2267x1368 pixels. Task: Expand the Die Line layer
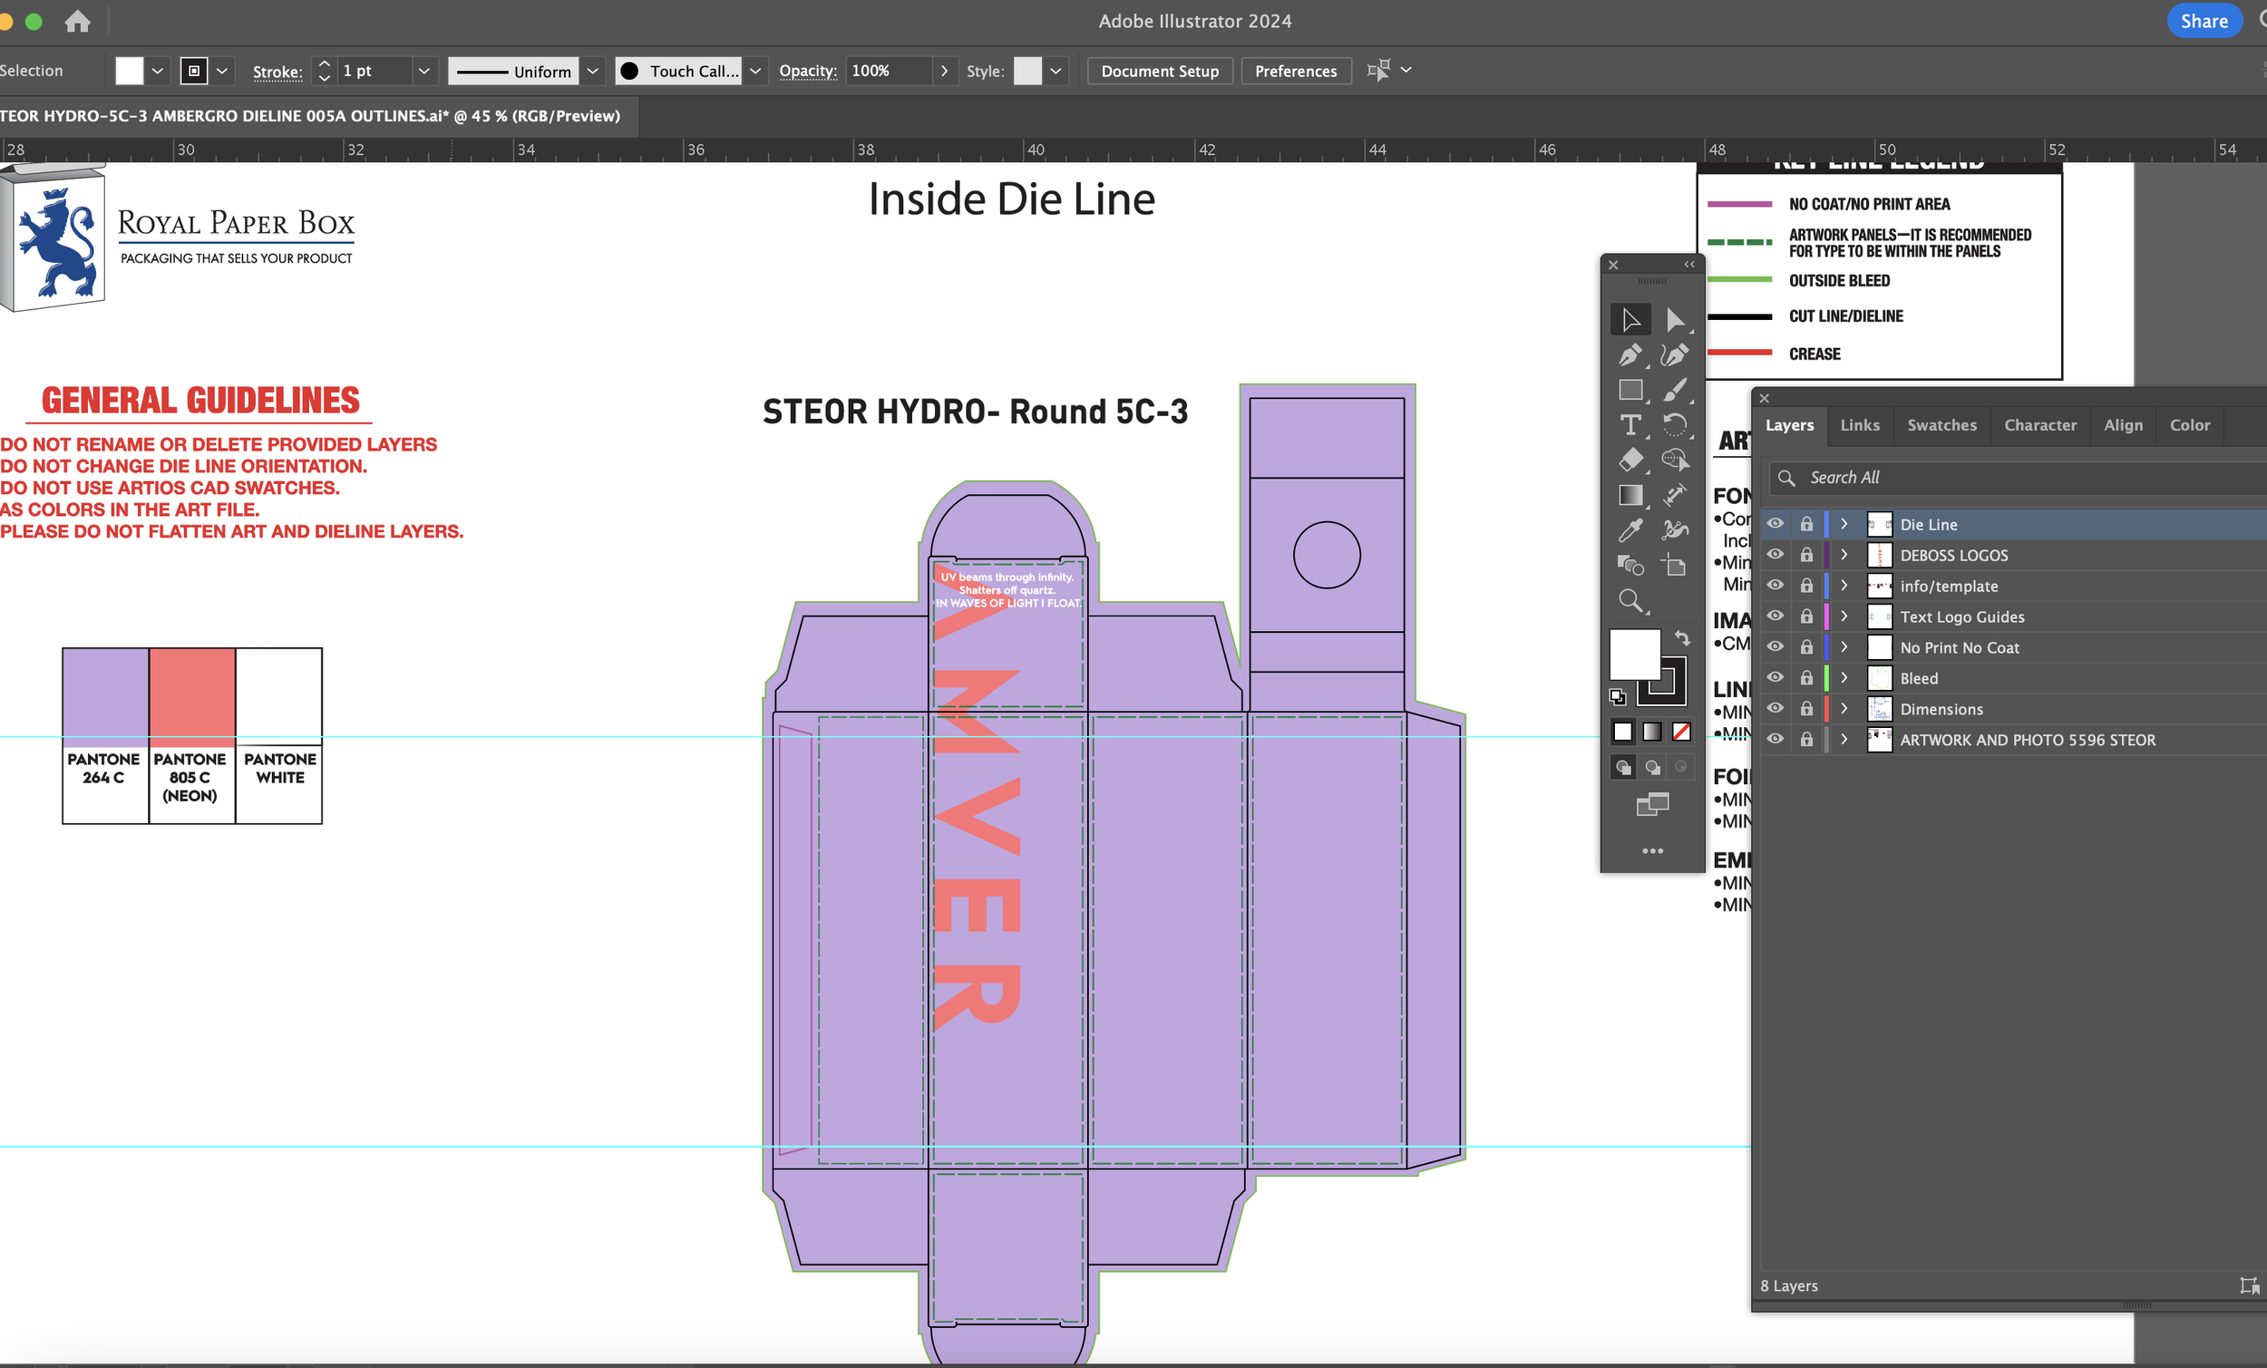pyautogui.click(x=1844, y=523)
